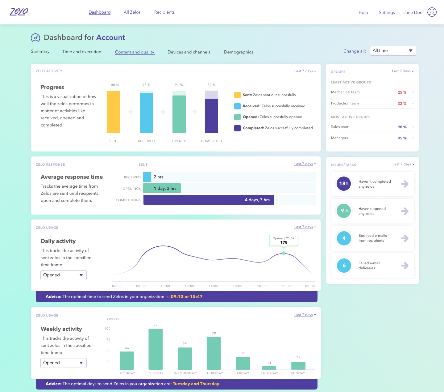Open the Opened dropdown under Weekly activity
This screenshot has width=444, height=392.
tap(64, 363)
